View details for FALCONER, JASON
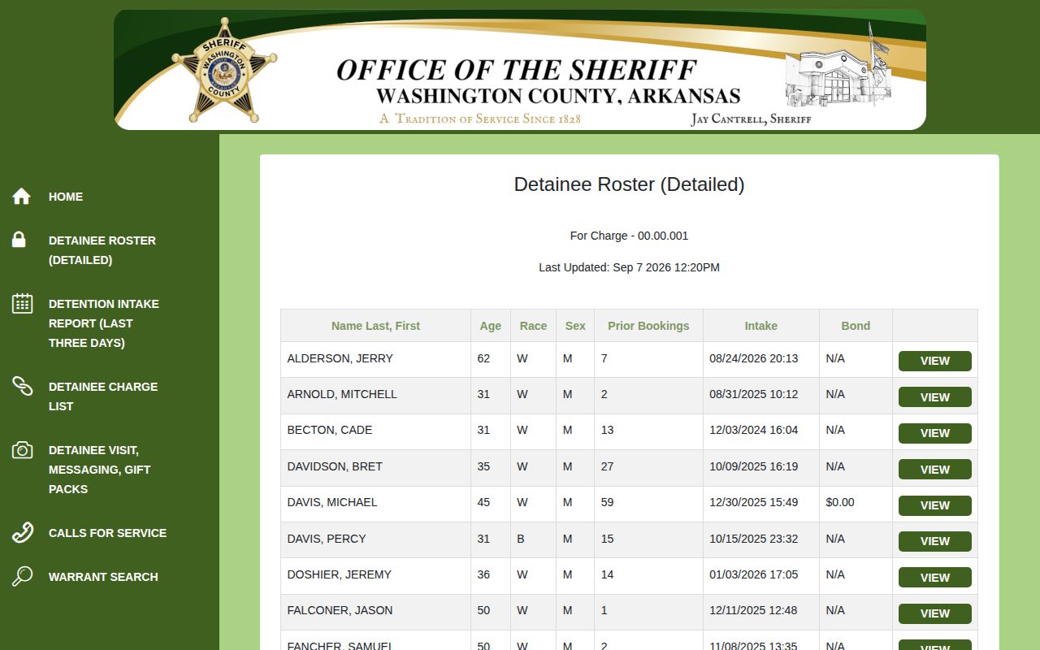Viewport: 1040px width, 650px height. tap(934, 613)
